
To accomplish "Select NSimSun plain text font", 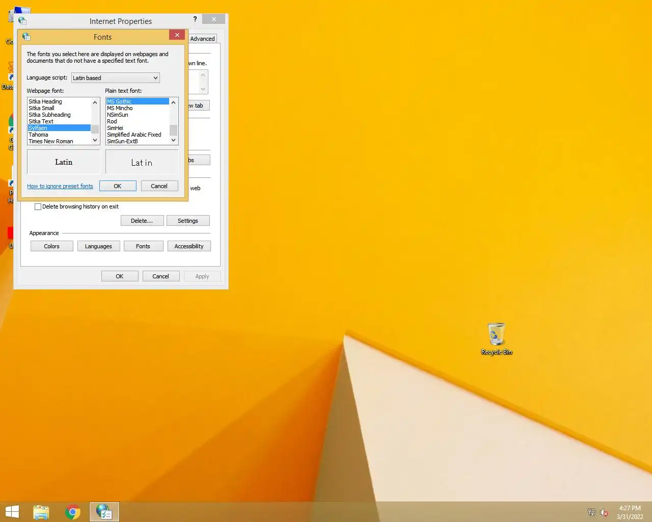I will (x=138, y=115).
